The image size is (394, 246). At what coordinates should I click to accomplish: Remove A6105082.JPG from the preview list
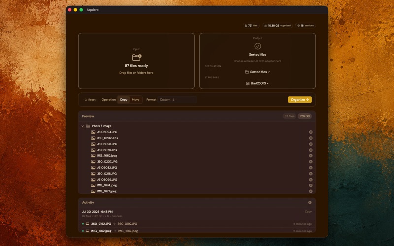pos(311,168)
